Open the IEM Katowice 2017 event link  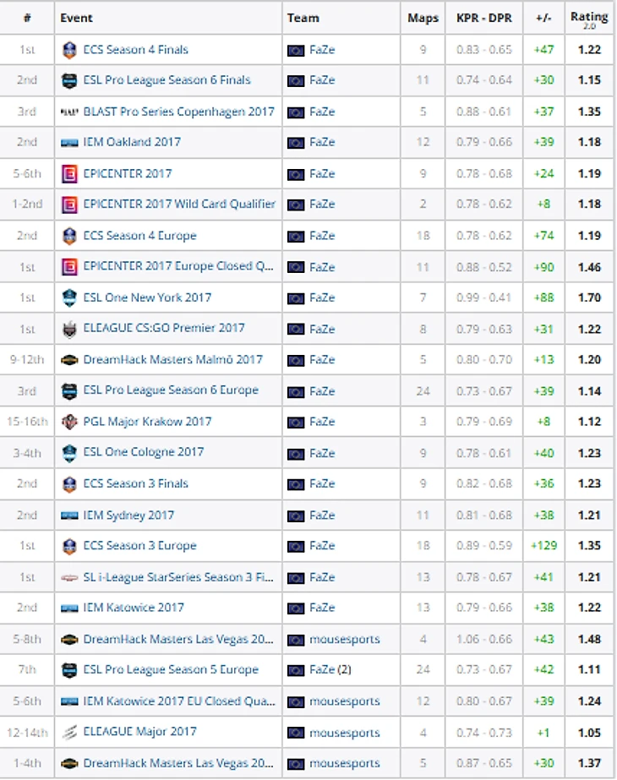pos(134,608)
